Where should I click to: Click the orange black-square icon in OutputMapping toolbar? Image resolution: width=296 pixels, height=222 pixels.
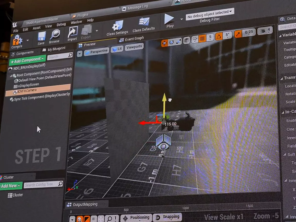pos(87,219)
